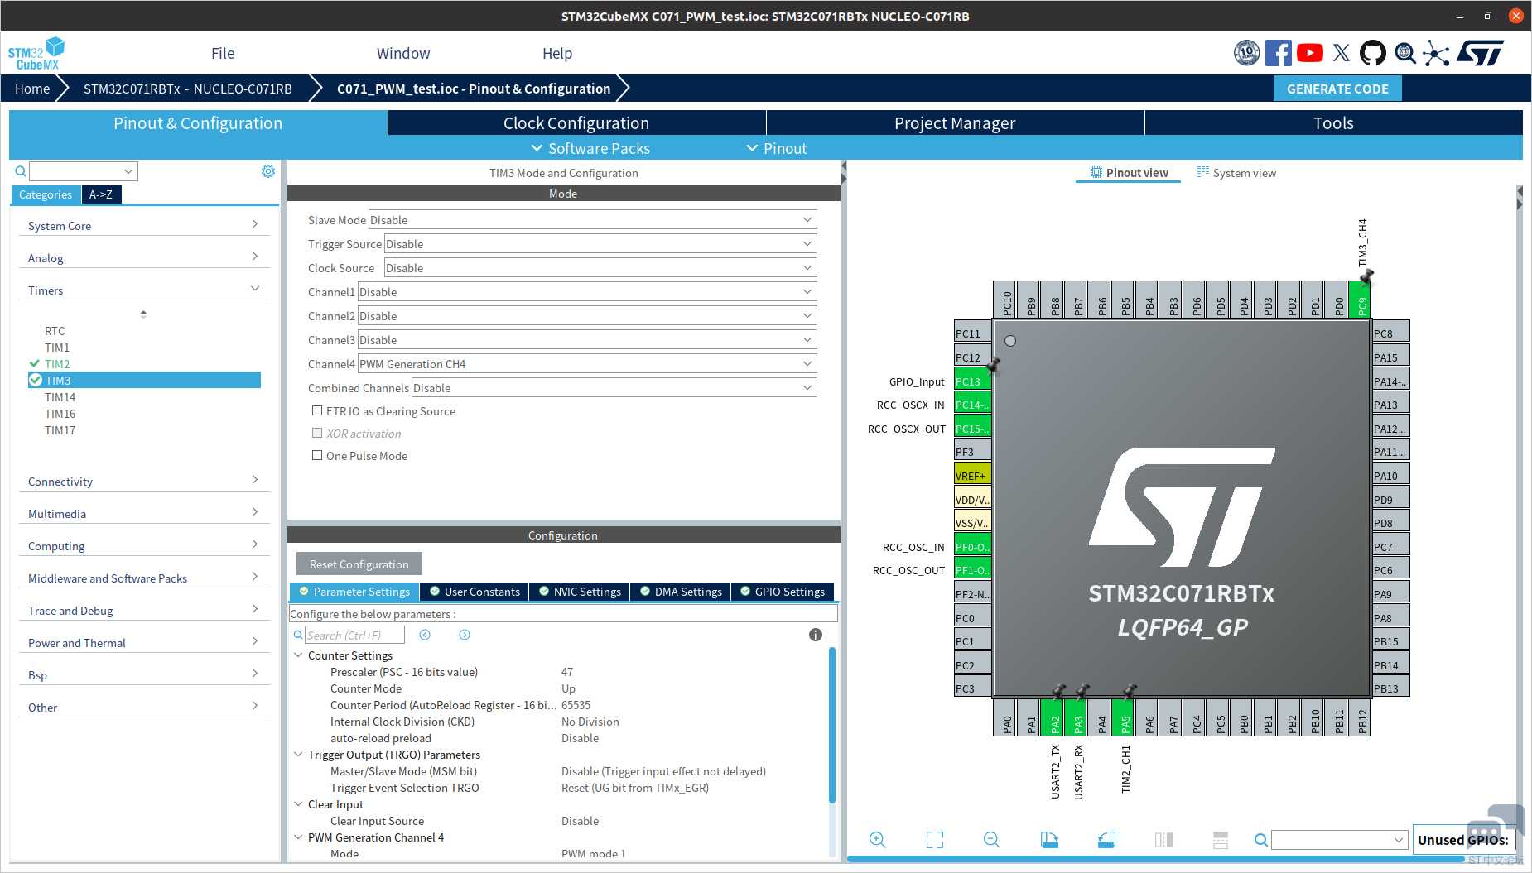This screenshot has height=873, width=1532.
Task: Click the parameter search magnifier icon
Action: (298, 635)
